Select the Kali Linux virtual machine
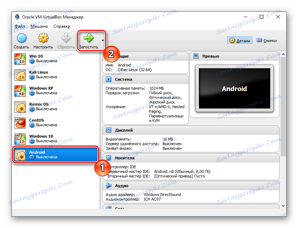Image resolution: width=298 pixels, height=228 pixels. pyautogui.click(x=56, y=75)
